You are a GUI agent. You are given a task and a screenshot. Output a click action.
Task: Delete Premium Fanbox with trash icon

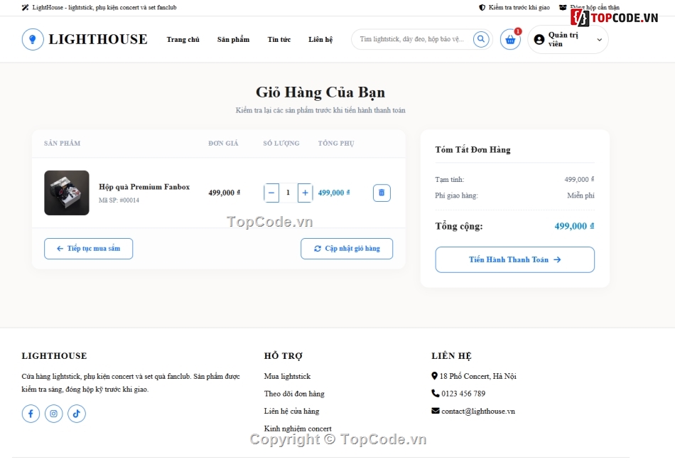382,193
